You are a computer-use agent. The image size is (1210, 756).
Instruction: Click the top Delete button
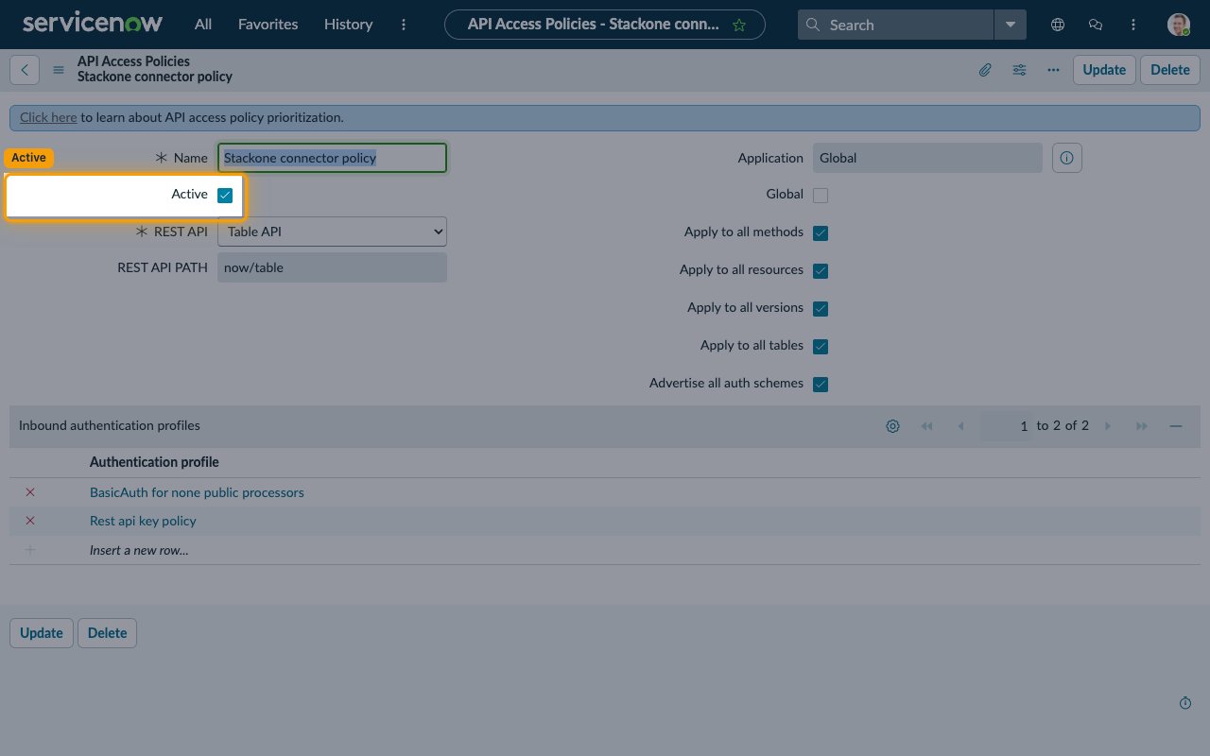tap(1170, 70)
